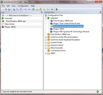Image resolution: width=103 pixels, height=95 pixels.
Task: Open the Edit menu
Action: pos(8,6)
